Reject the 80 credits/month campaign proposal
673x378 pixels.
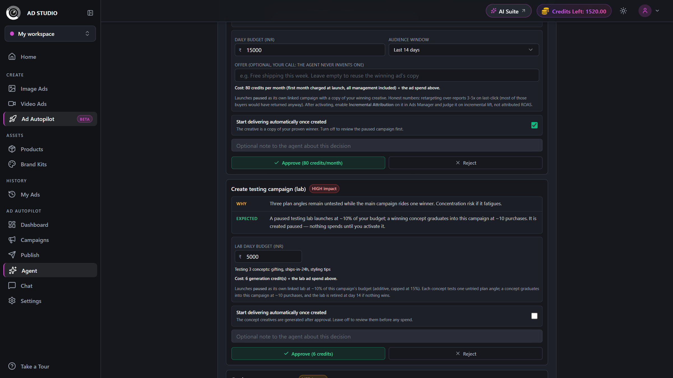[465, 163]
